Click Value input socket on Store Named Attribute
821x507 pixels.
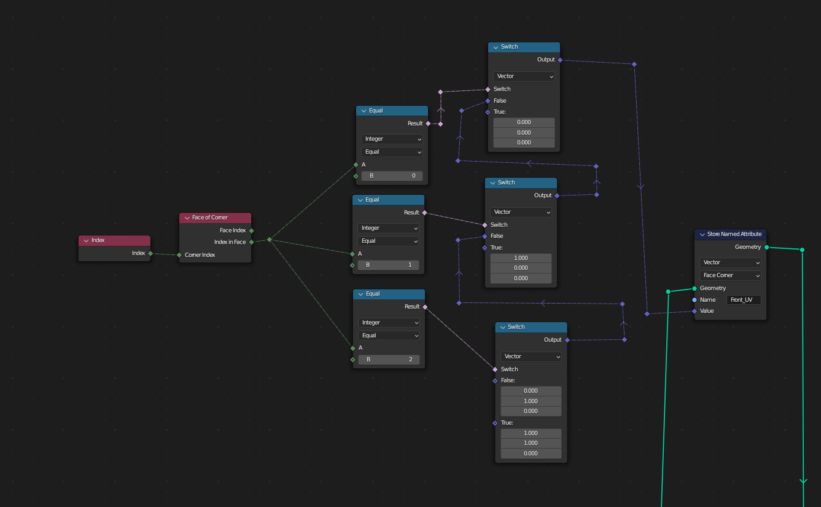(x=695, y=311)
